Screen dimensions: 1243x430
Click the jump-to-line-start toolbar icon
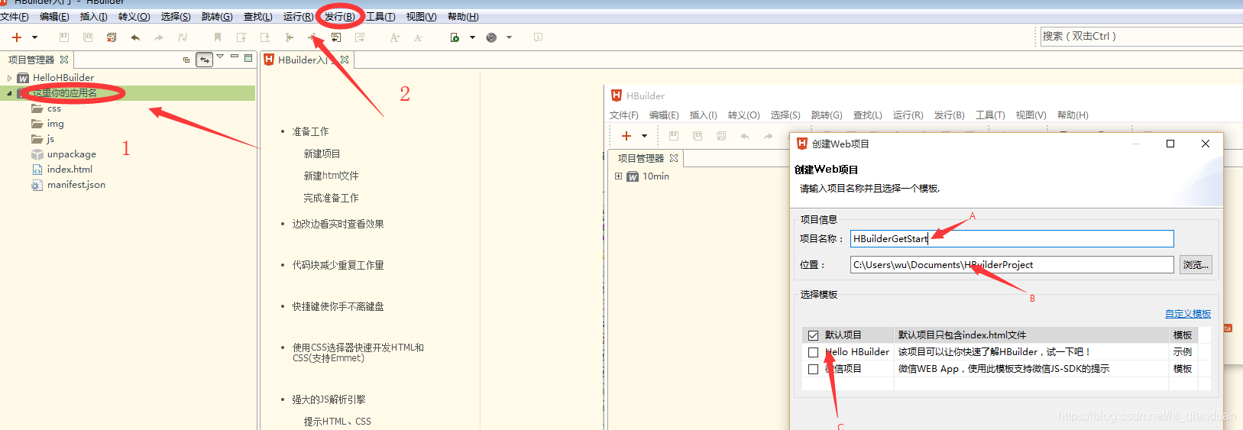pyautogui.click(x=289, y=37)
